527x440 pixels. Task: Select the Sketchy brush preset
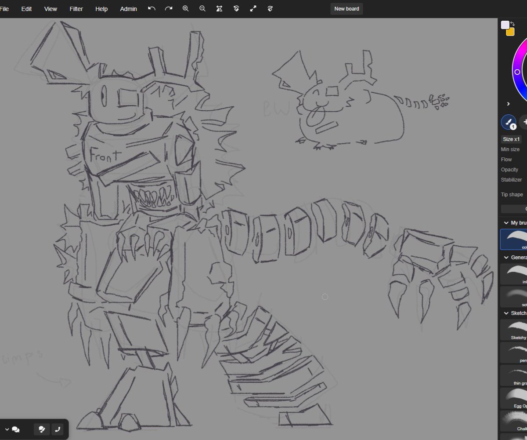pos(514,330)
